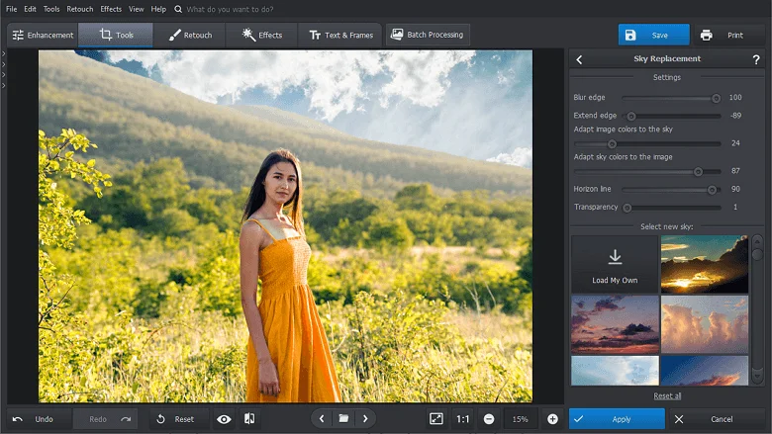The height and width of the screenshot is (434, 772).
Task: Click the before/after compare icon
Action: click(249, 419)
